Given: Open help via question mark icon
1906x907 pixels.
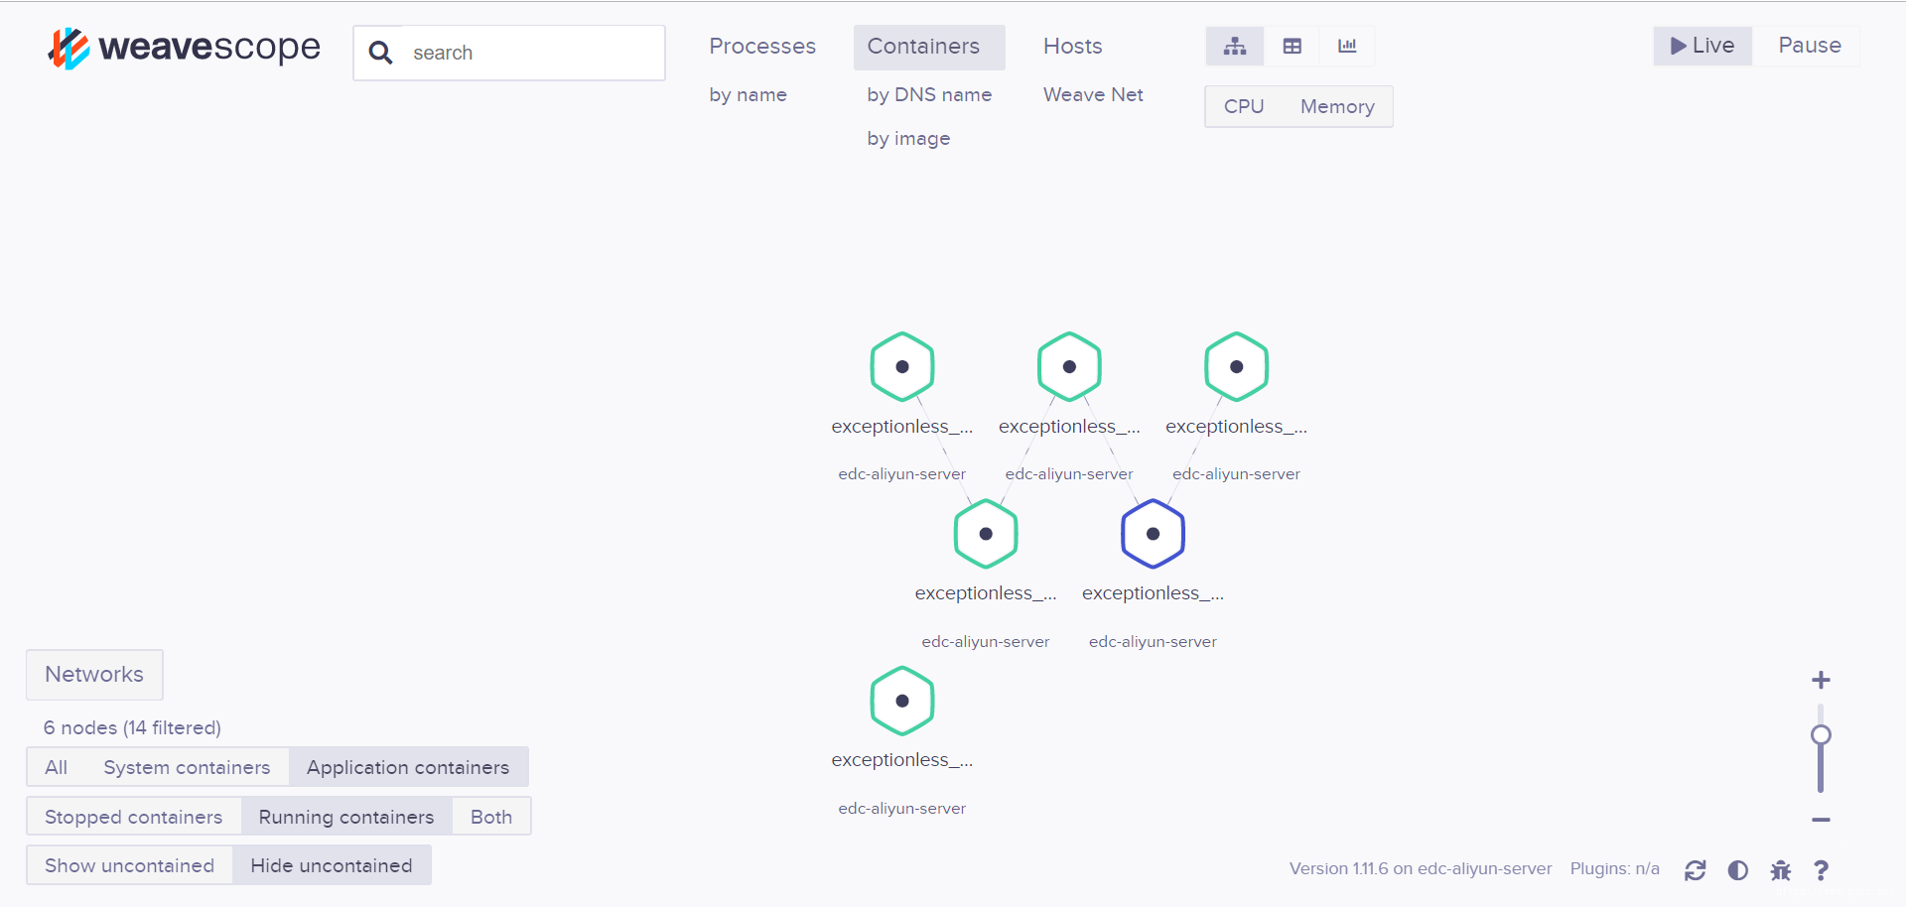Looking at the screenshot, I should [x=1821, y=870].
